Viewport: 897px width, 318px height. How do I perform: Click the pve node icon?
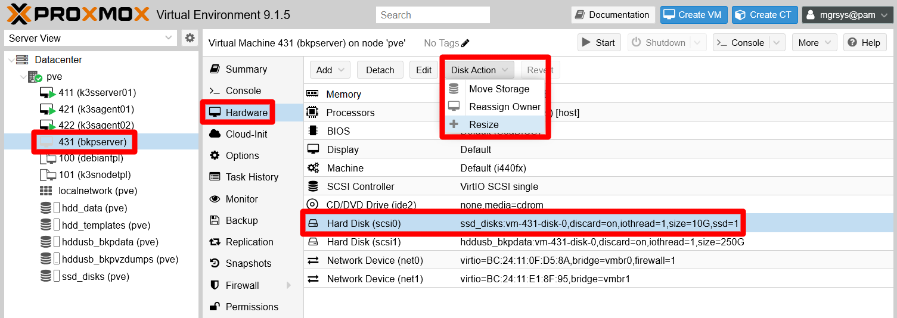[35, 76]
